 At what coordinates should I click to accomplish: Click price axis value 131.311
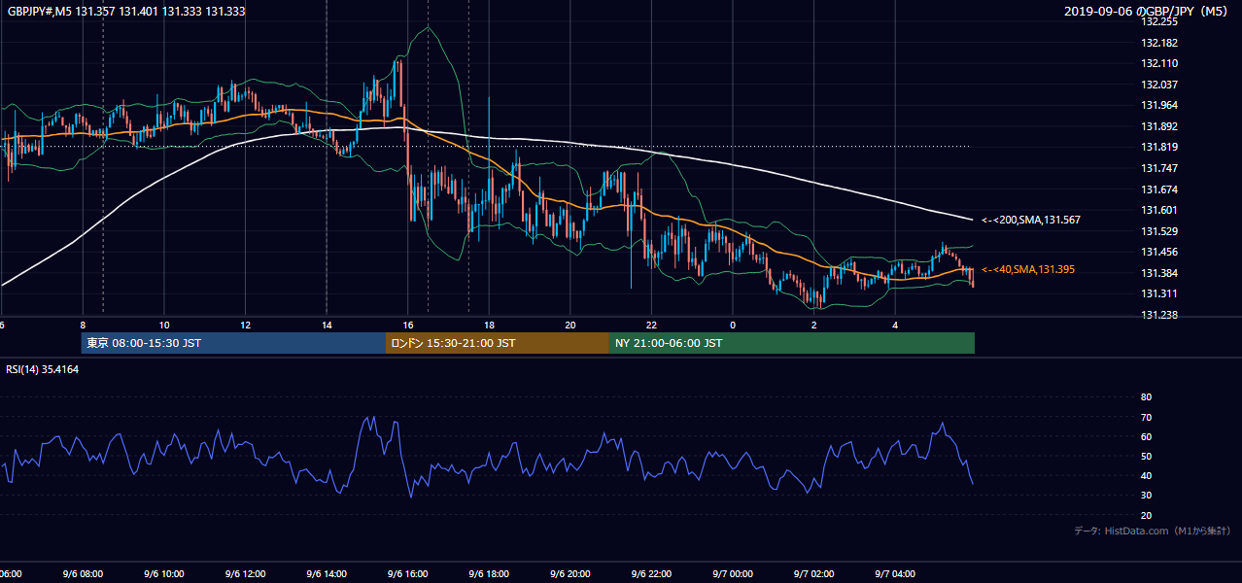tap(1159, 293)
